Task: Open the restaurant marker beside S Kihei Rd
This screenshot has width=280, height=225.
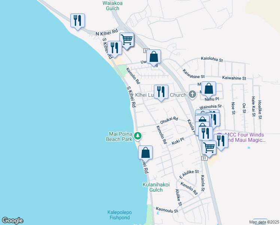Action: tap(115, 49)
